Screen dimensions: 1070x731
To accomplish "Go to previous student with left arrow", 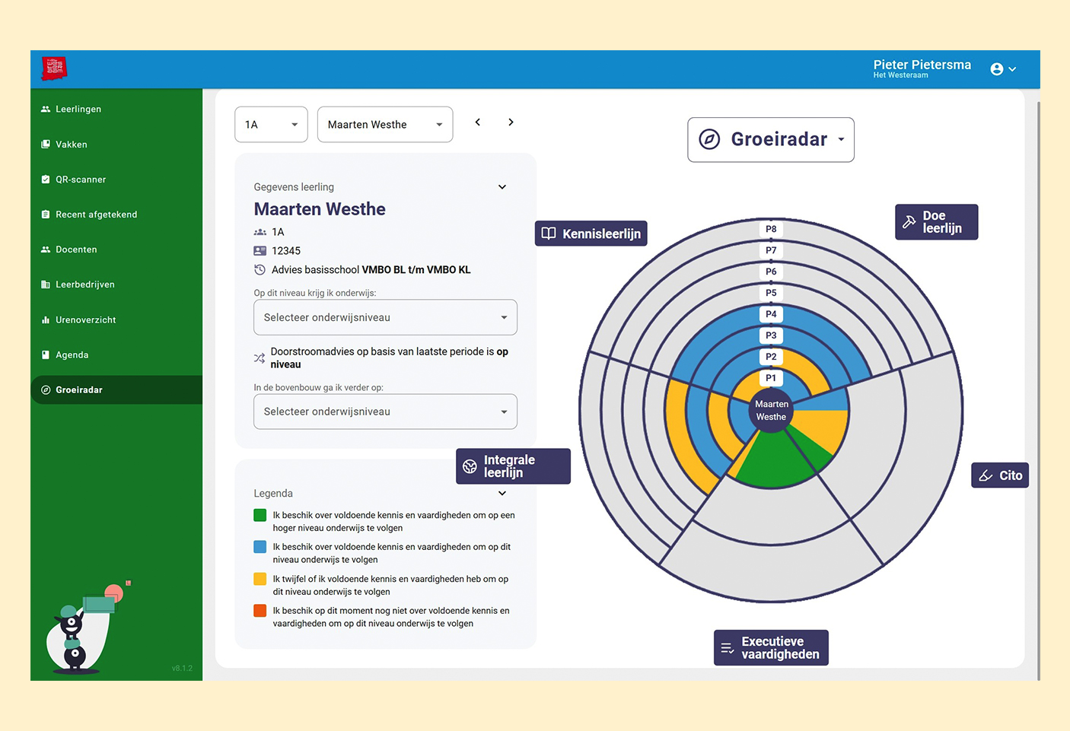I will (478, 122).
